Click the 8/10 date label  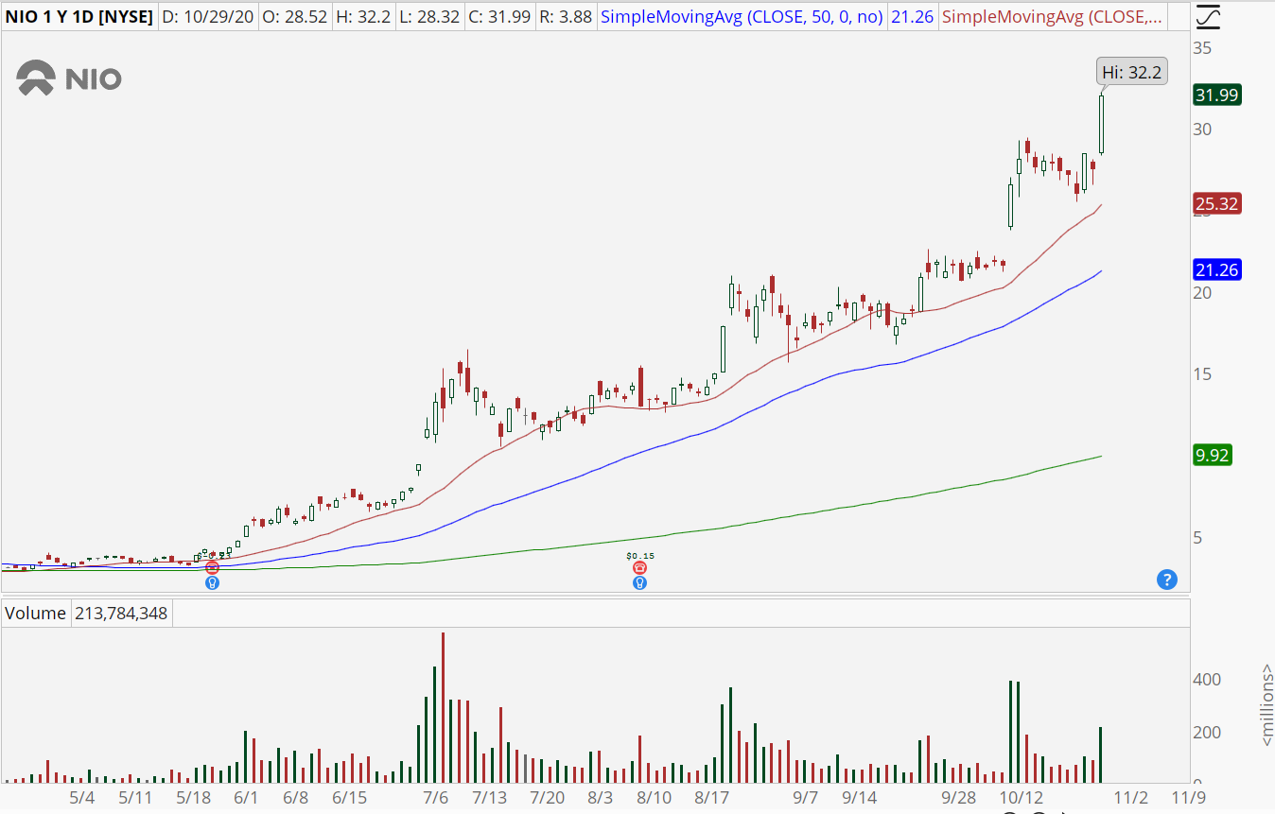click(654, 798)
